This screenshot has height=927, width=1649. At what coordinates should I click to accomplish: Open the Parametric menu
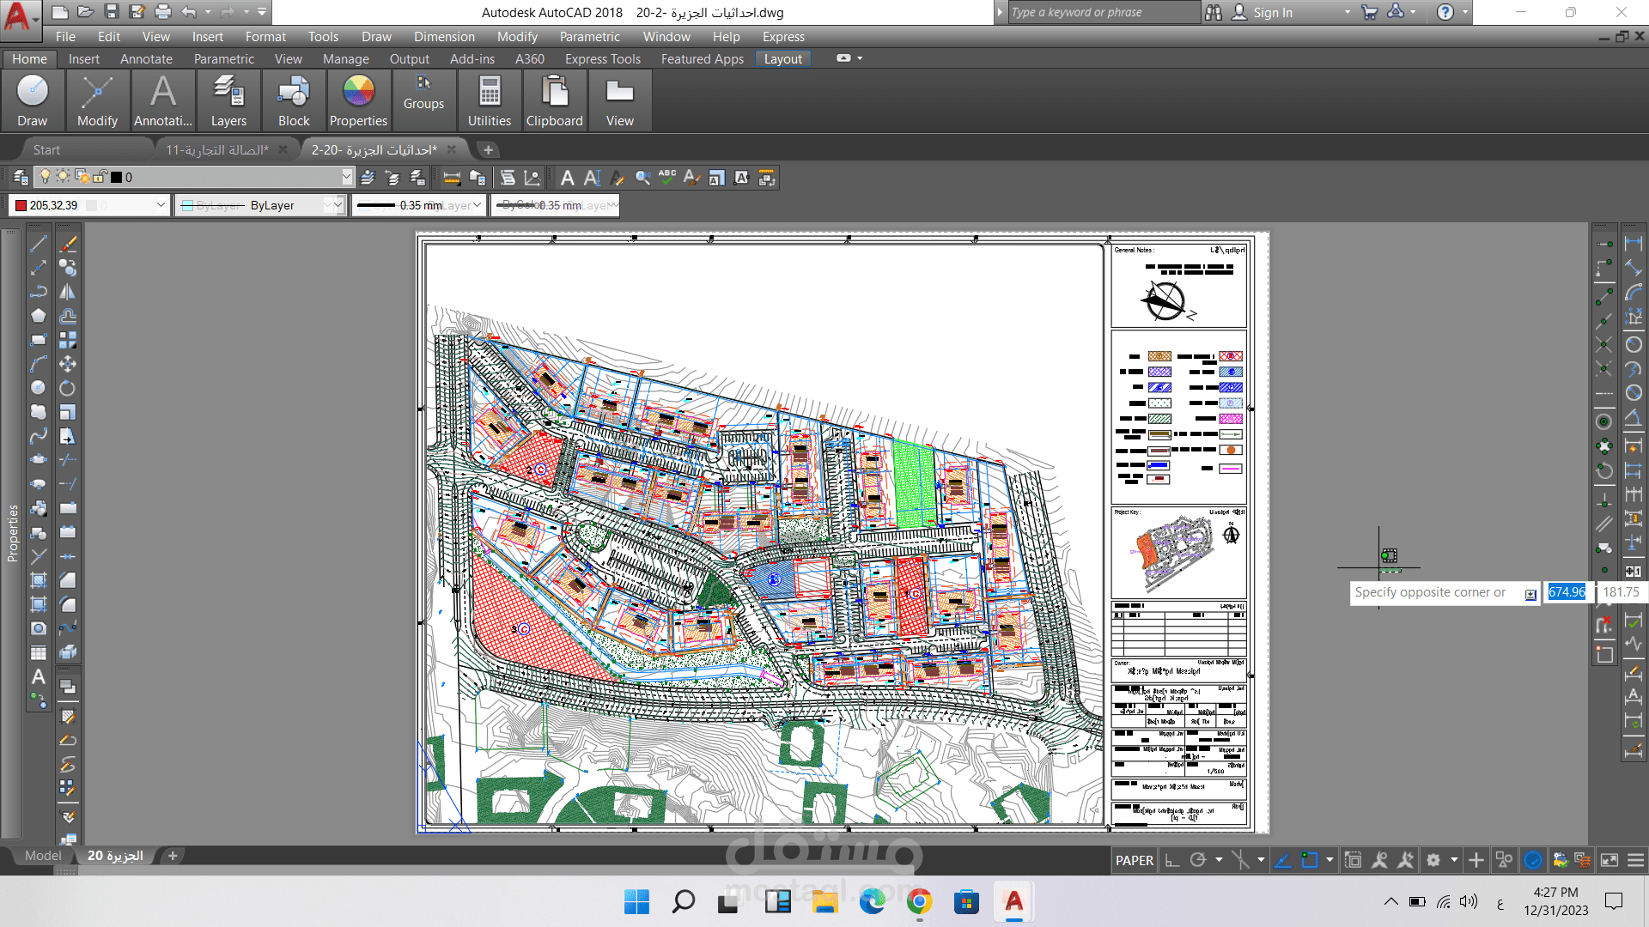pyautogui.click(x=589, y=37)
